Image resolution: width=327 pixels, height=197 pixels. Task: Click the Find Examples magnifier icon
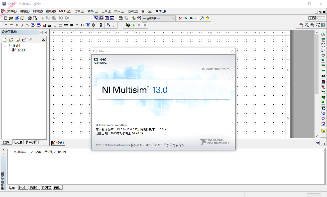pos(202,18)
